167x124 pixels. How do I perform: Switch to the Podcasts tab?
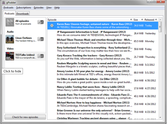9,14
